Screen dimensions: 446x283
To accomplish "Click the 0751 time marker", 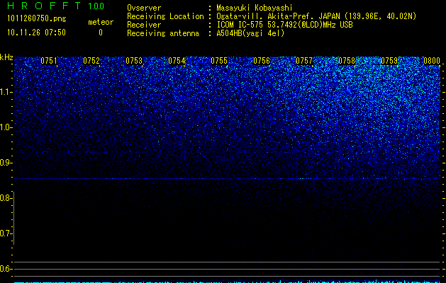I will click(49, 61).
